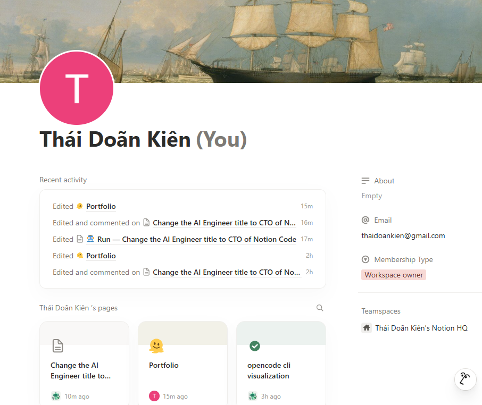Open the Portfolio page card
Screen dimensions: 482x405
click(x=182, y=363)
